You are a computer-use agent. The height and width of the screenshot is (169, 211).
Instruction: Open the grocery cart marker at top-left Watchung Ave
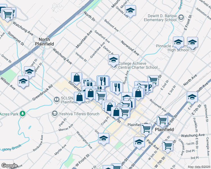click(x=7, y=15)
